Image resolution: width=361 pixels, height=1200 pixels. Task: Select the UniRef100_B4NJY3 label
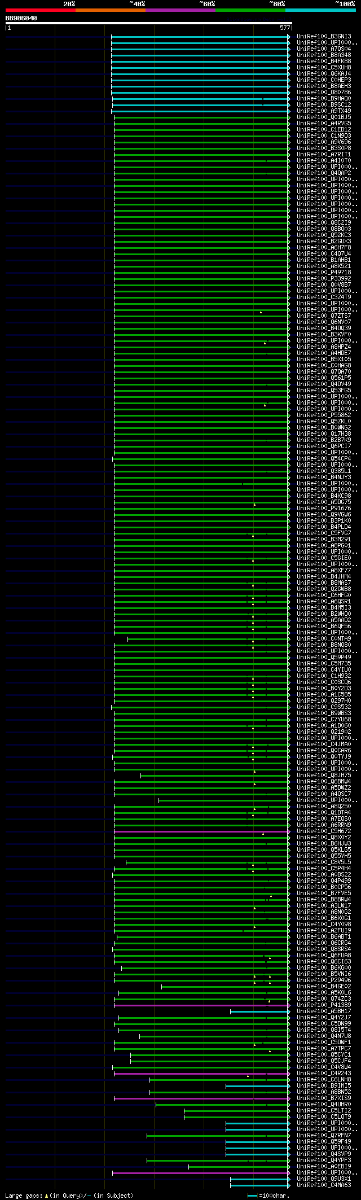324,477
